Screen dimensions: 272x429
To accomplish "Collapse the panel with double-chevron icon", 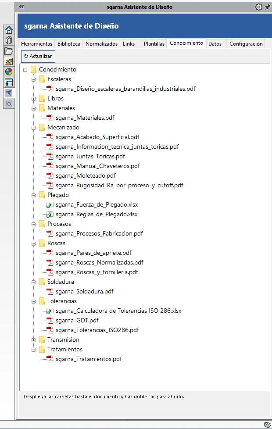I will [x=21, y=7].
